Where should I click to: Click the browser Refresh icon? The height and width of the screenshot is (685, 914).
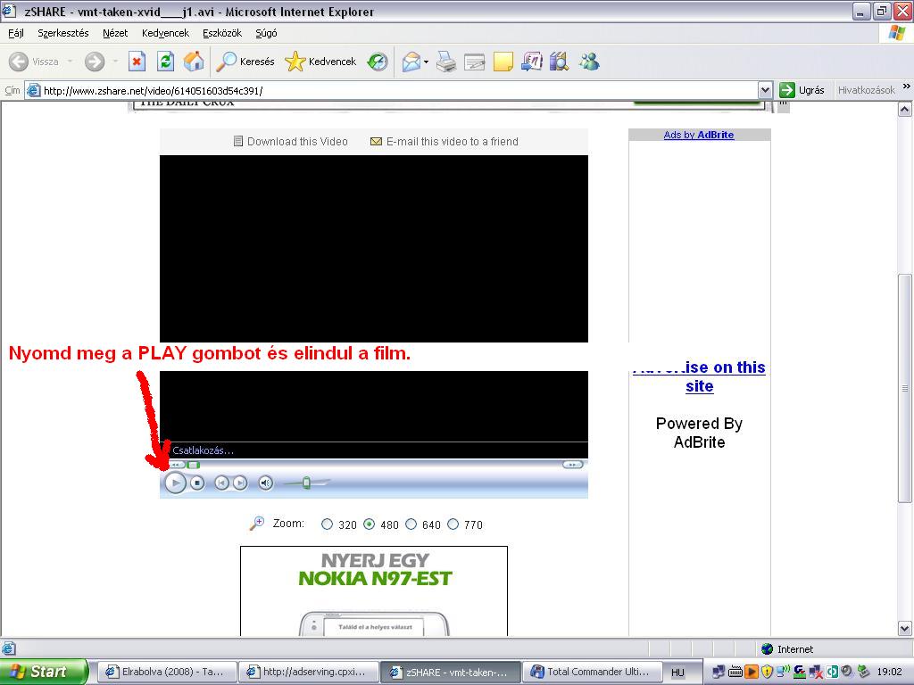[165, 62]
